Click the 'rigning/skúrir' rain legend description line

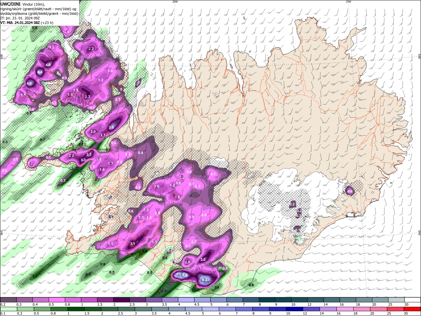(39, 9)
